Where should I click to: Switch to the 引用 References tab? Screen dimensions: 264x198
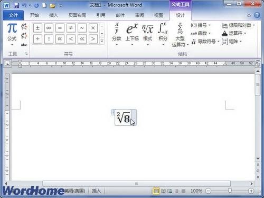101,15
